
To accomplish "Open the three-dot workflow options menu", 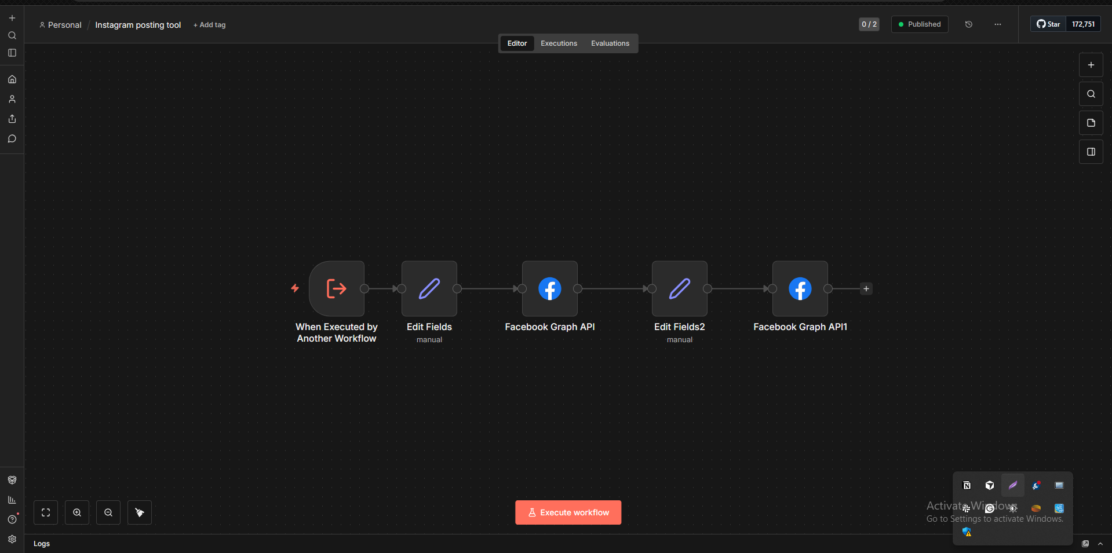I will [997, 24].
